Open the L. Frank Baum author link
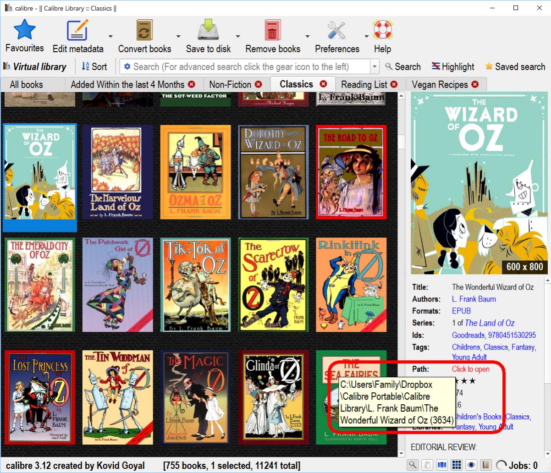This screenshot has height=473, width=551. [474, 299]
